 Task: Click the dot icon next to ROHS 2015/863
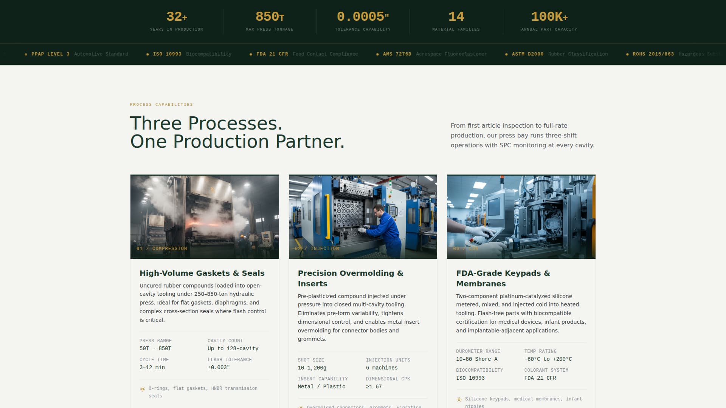(x=628, y=54)
